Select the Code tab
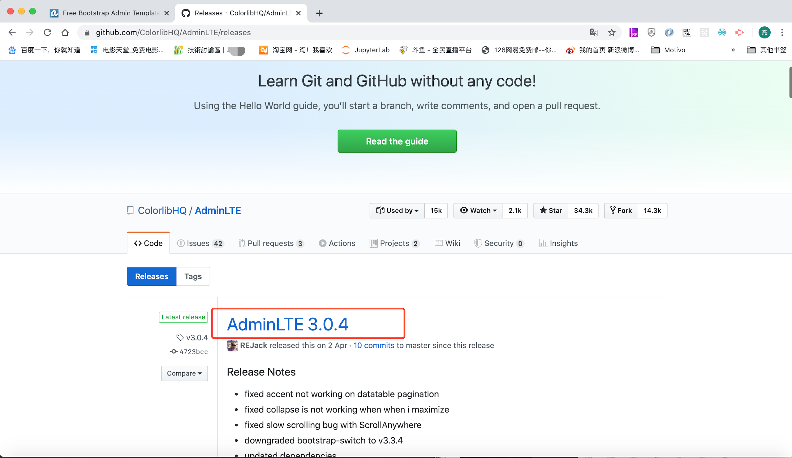Screen dimensions: 792x458 (x=148, y=243)
